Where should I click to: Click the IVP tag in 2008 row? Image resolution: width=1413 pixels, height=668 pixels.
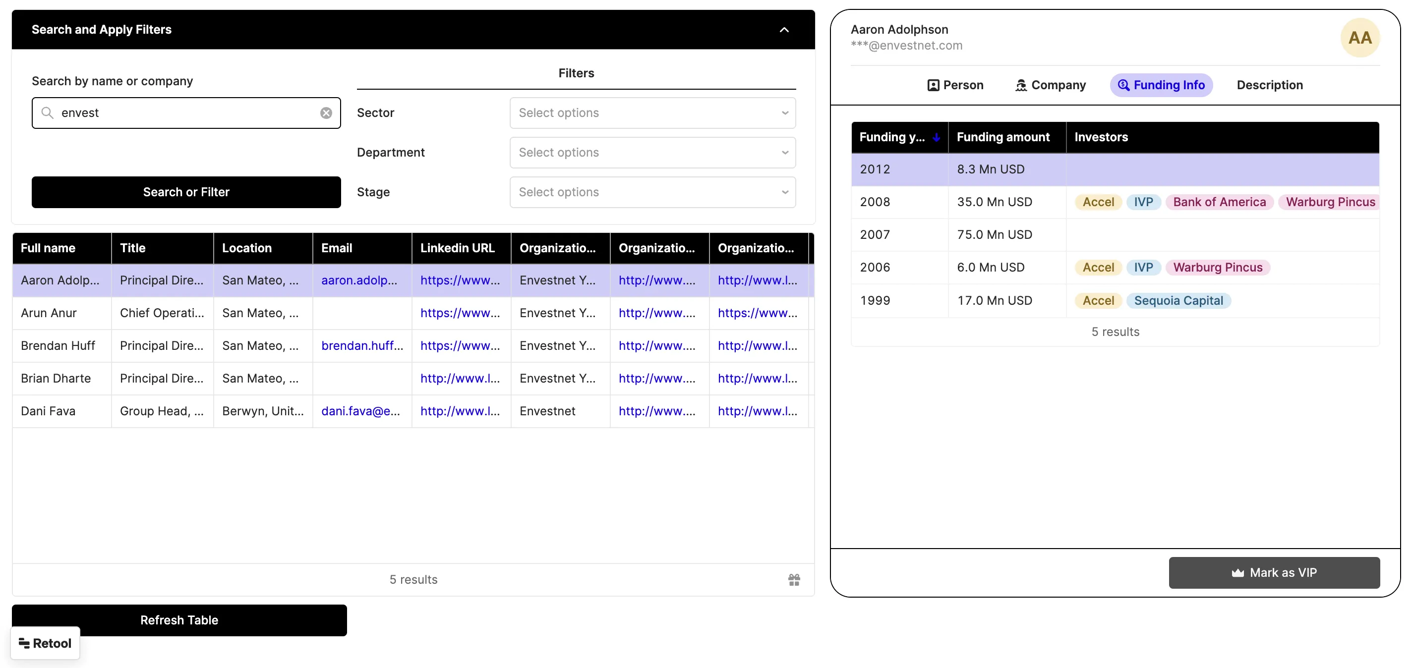tap(1143, 202)
